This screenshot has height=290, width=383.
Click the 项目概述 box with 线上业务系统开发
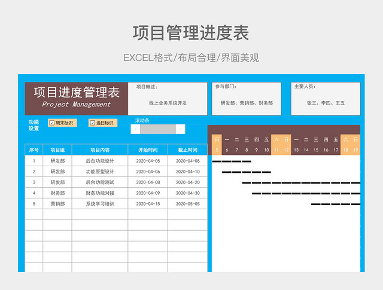pos(168,99)
